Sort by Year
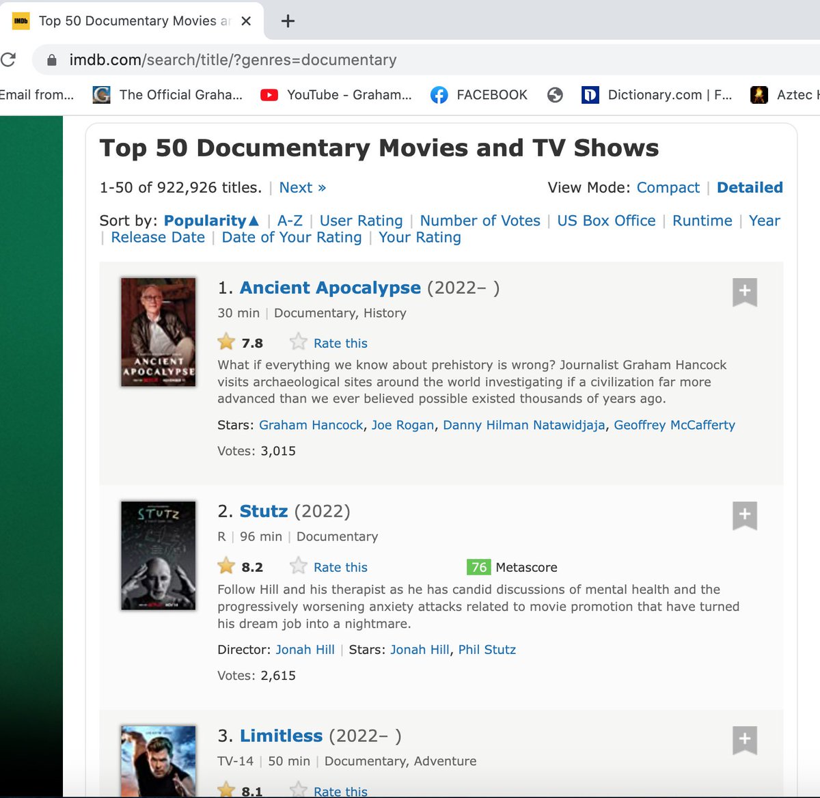820x798 pixels. coord(765,221)
